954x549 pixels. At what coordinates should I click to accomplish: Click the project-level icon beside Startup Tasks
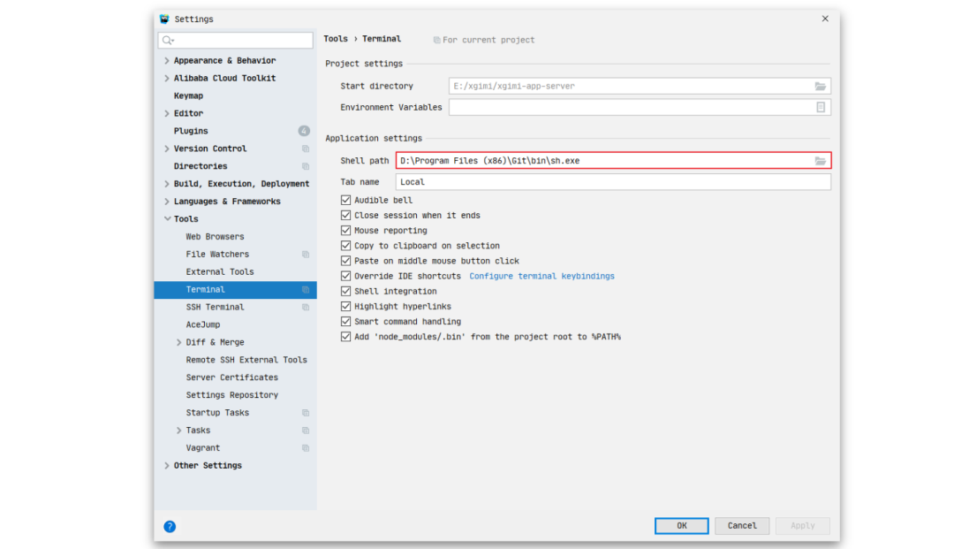point(306,413)
